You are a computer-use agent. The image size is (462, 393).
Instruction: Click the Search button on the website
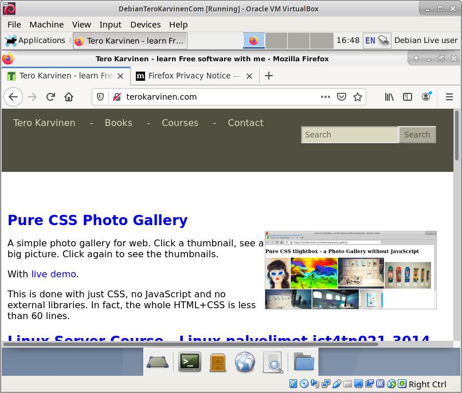417,135
